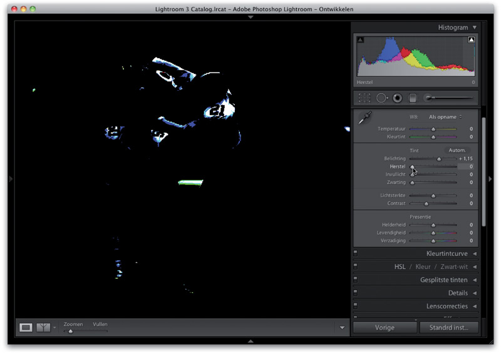Screen dimensions: 501x356
Task: Click the Belichting value +1,15
Action: click(x=466, y=159)
